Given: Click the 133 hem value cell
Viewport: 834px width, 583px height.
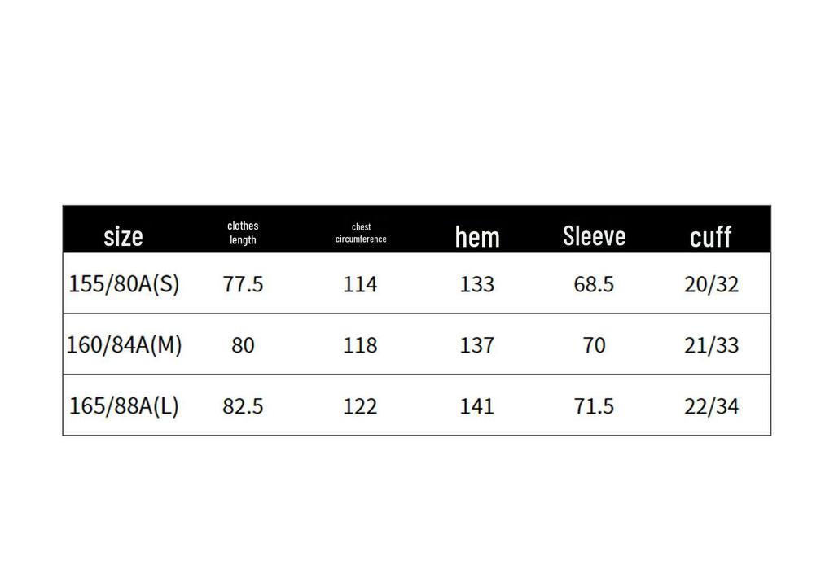Looking at the screenshot, I should [x=477, y=284].
